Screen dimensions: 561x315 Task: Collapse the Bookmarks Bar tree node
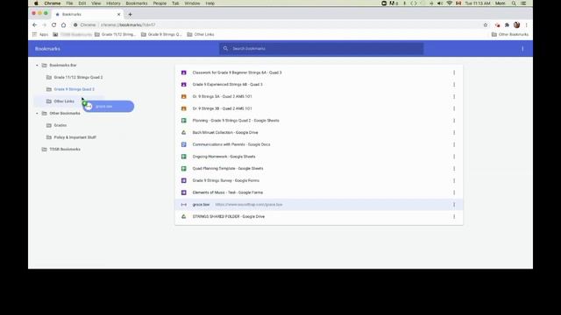(x=37, y=66)
